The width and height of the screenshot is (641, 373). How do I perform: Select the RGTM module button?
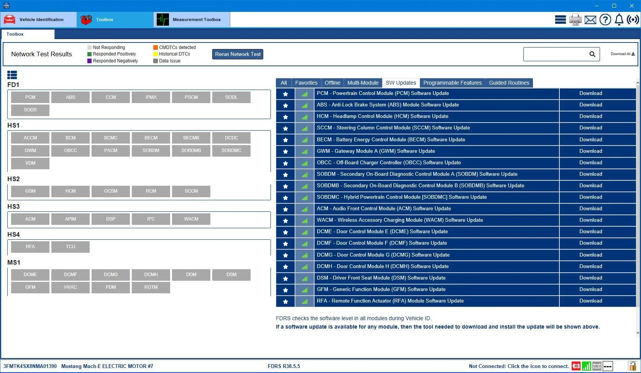[x=151, y=287]
